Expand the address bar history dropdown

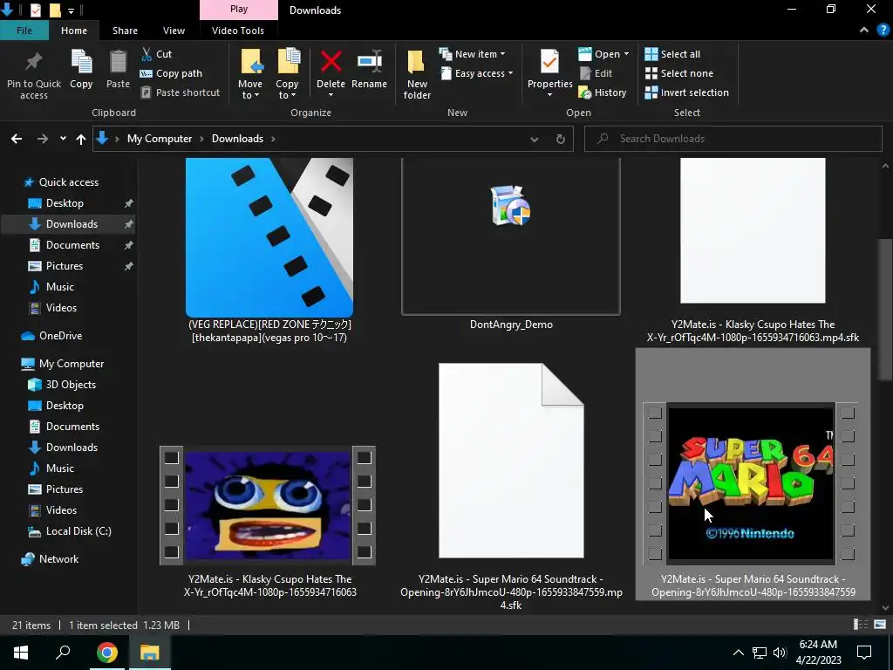[x=534, y=139]
